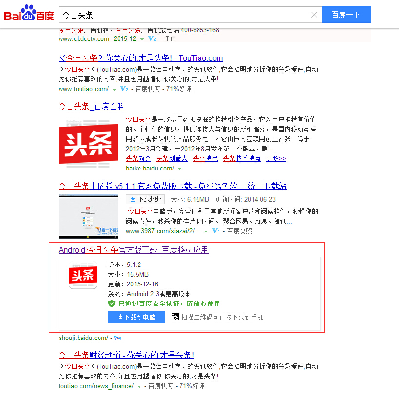The height and width of the screenshot is (396, 399).
Task: Click the 下载到电脑 blue button
Action: (x=137, y=317)
